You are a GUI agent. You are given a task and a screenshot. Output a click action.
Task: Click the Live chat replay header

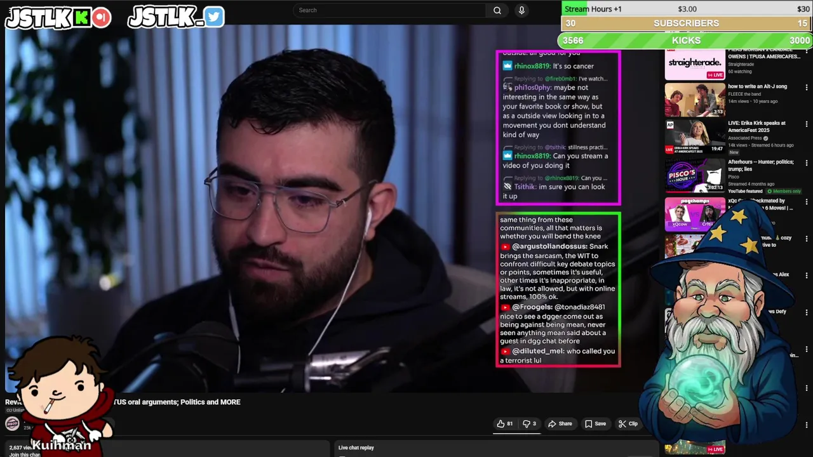tap(356, 447)
